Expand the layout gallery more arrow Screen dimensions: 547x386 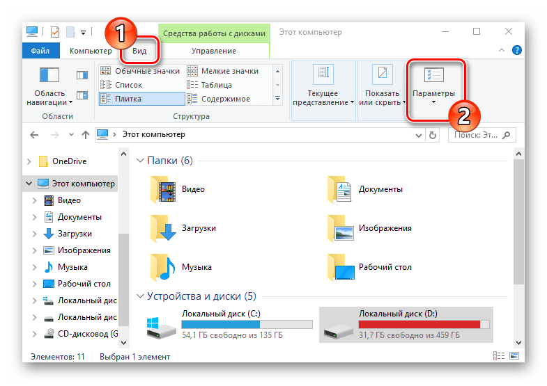pos(278,99)
